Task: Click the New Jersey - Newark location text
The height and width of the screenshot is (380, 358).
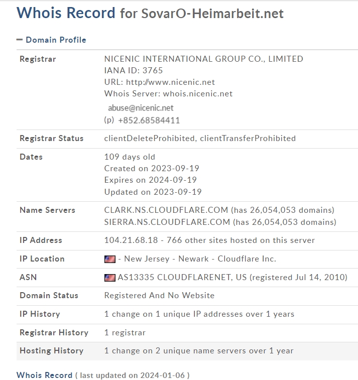Action: click(x=166, y=259)
